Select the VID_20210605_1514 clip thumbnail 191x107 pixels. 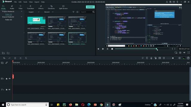click(x=77, y=22)
